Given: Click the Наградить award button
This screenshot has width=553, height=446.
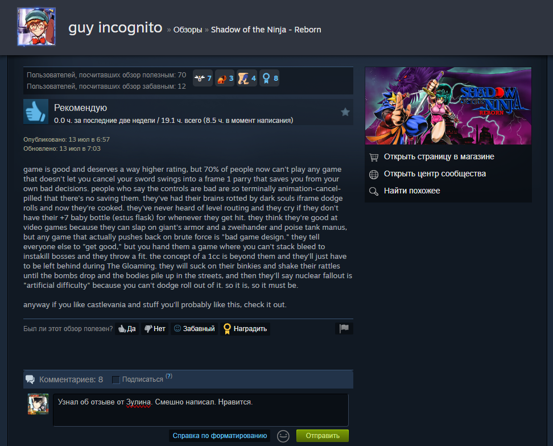Looking at the screenshot, I should tap(245, 329).
